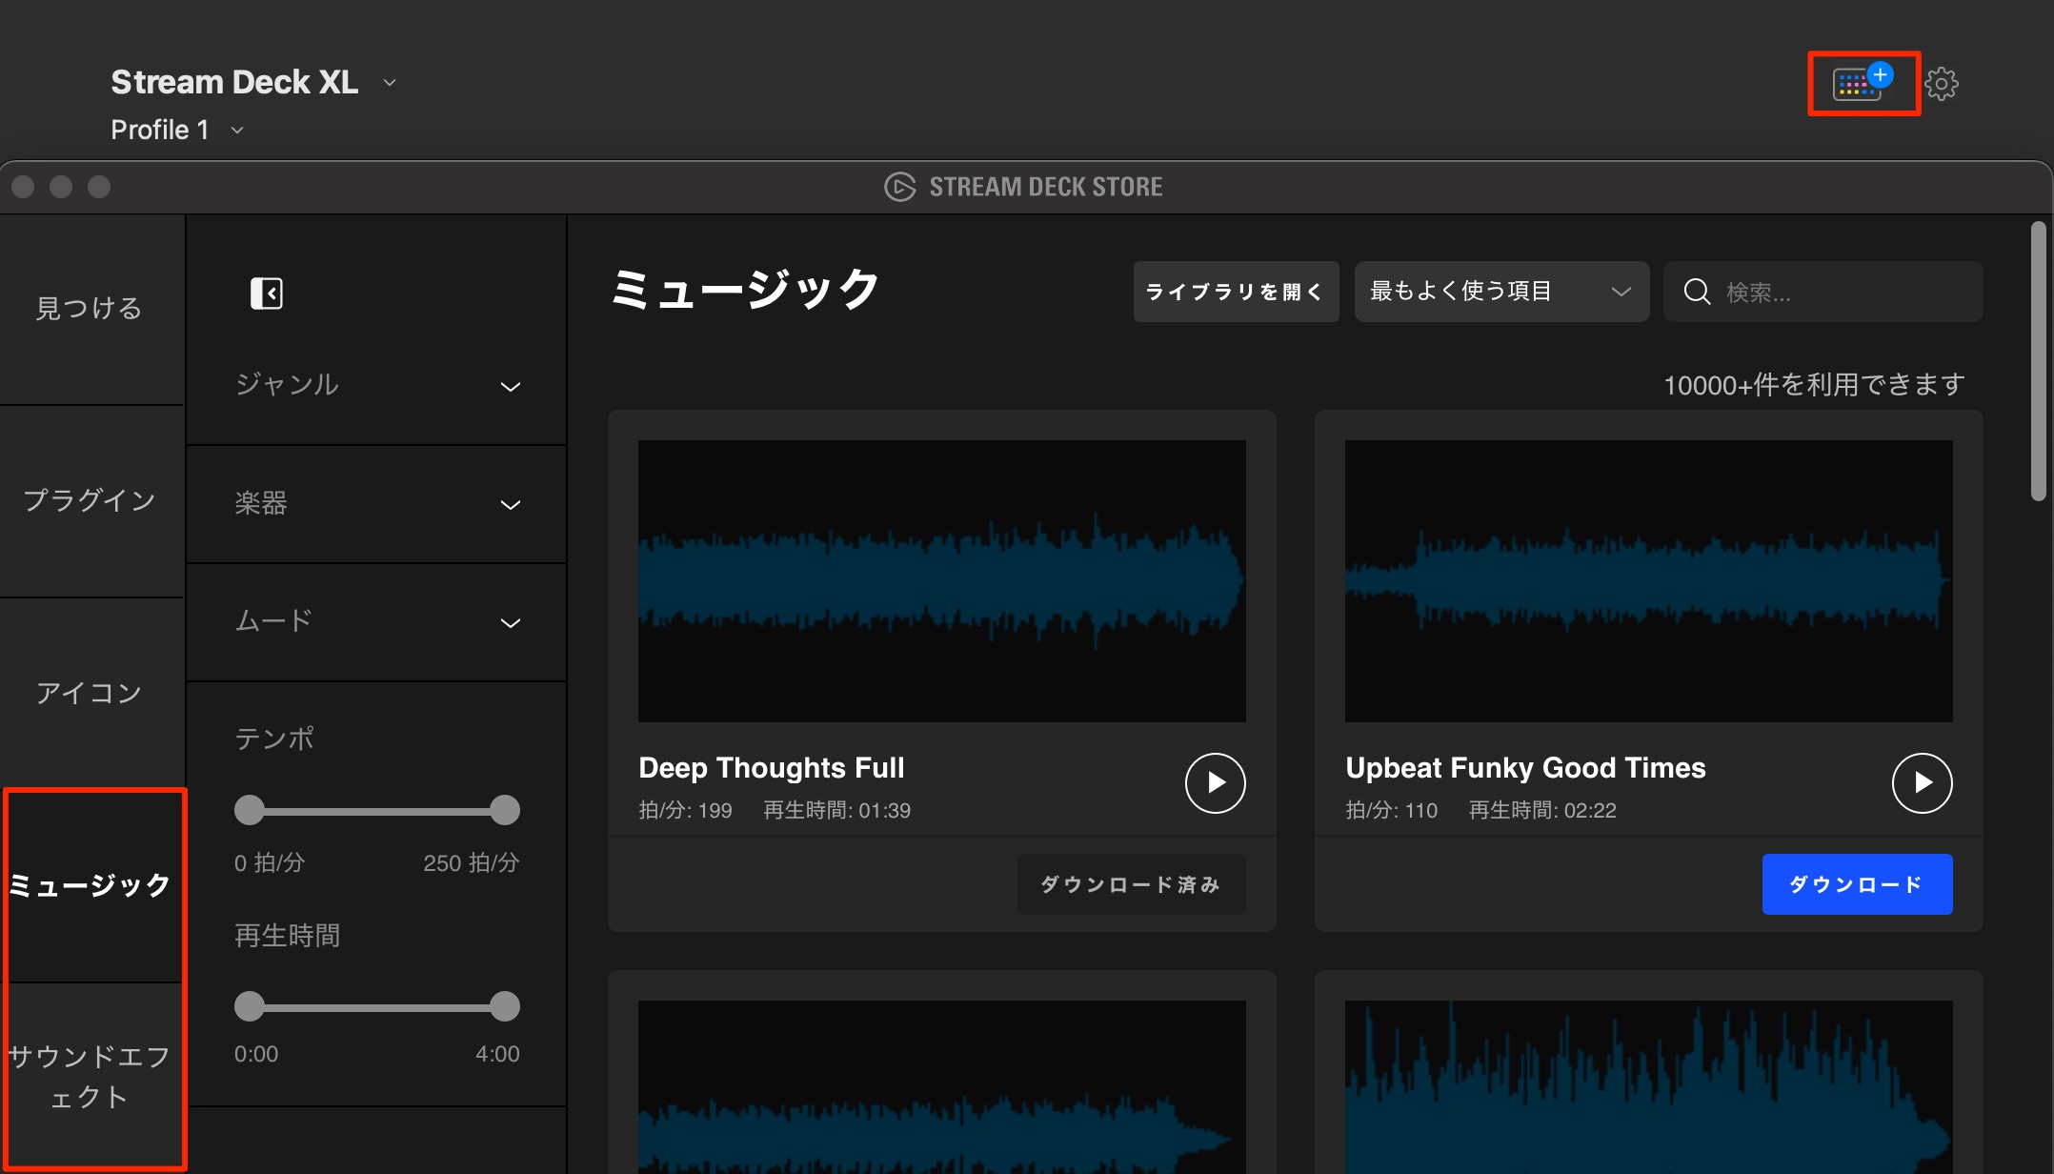
Task: Focus the 検索 search field
Action: click(x=1822, y=292)
